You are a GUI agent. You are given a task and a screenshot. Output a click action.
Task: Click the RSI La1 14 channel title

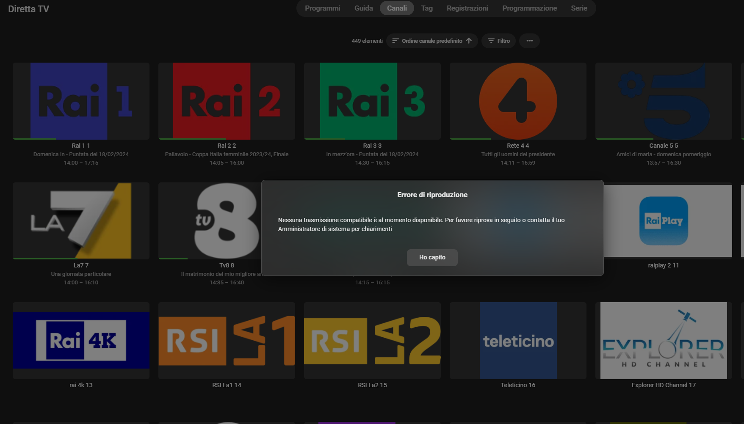pyautogui.click(x=227, y=385)
